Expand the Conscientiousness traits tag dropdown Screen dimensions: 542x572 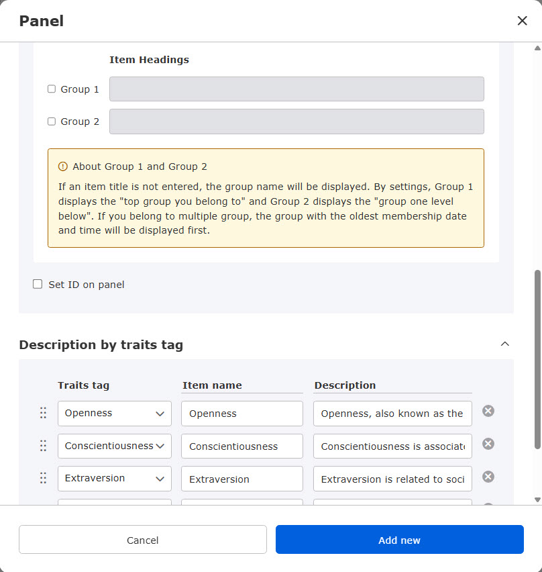[x=115, y=446]
